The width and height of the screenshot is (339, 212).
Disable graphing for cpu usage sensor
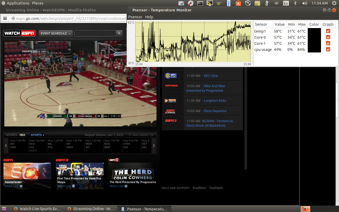(x=328, y=50)
